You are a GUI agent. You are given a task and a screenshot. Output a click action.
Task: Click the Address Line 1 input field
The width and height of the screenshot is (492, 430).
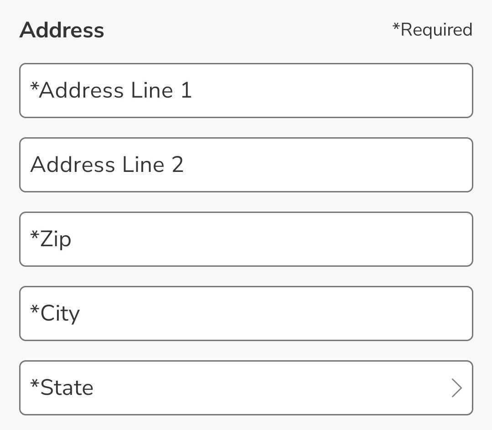[246, 90]
